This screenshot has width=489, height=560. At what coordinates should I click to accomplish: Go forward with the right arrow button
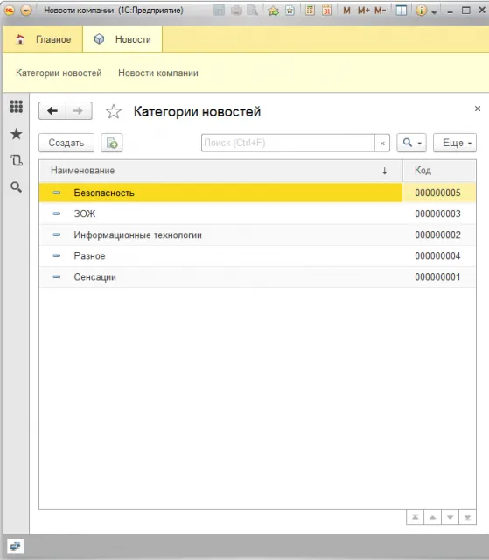[79, 111]
